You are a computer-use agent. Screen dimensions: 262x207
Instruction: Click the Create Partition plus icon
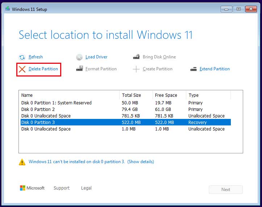[136, 69]
